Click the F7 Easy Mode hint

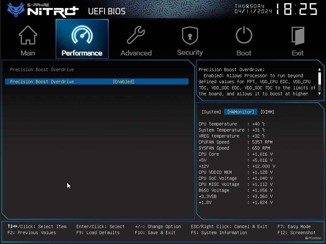(x=294, y=227)
